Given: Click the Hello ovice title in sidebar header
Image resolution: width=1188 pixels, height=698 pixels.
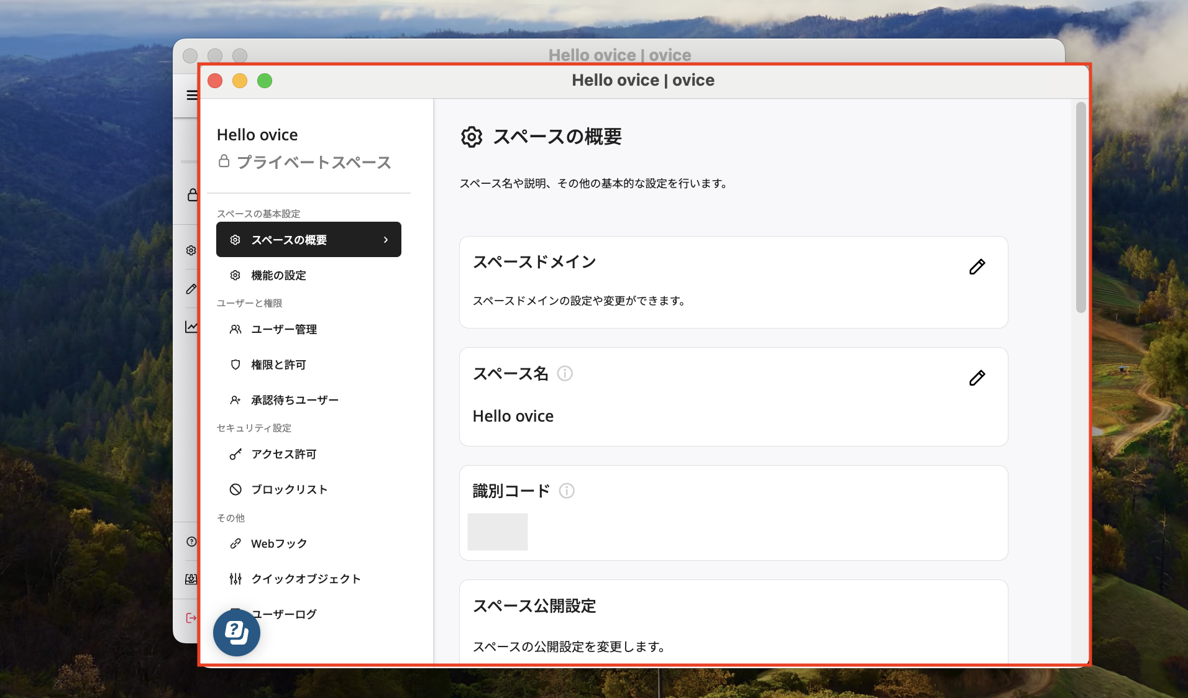Looking at the screenshot, I should click(257, 135).
